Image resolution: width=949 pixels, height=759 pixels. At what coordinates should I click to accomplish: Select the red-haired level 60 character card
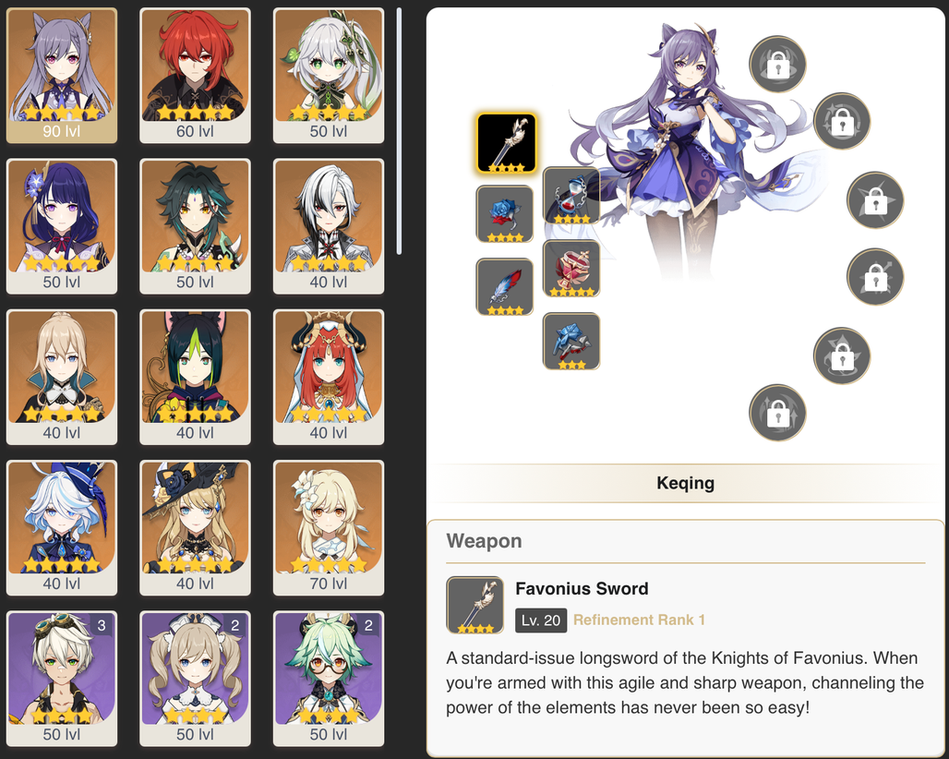click(195, 76)
